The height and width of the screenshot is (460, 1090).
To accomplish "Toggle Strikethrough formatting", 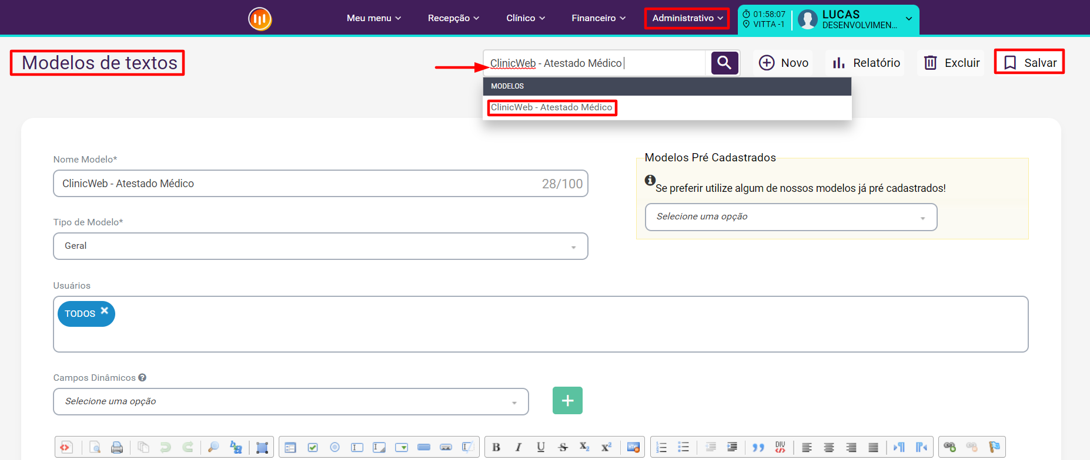I will (x=563, y=447).
